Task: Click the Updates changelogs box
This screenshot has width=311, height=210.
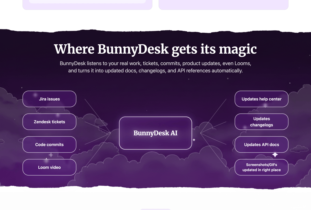Action: [x=261, y=122]
